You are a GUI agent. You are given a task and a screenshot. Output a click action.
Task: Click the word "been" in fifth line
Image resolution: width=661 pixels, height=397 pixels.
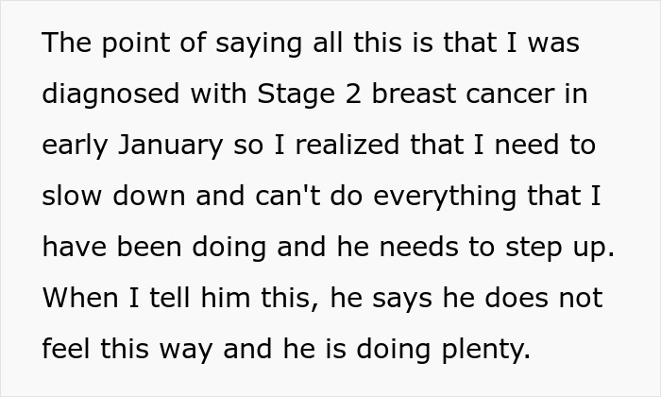[x=149, y=247]
